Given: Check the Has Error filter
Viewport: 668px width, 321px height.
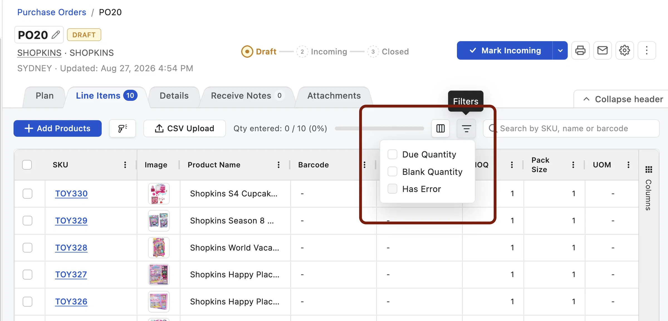Looking at the screenshot, I should pyautogui.click(x=392, y=189).
